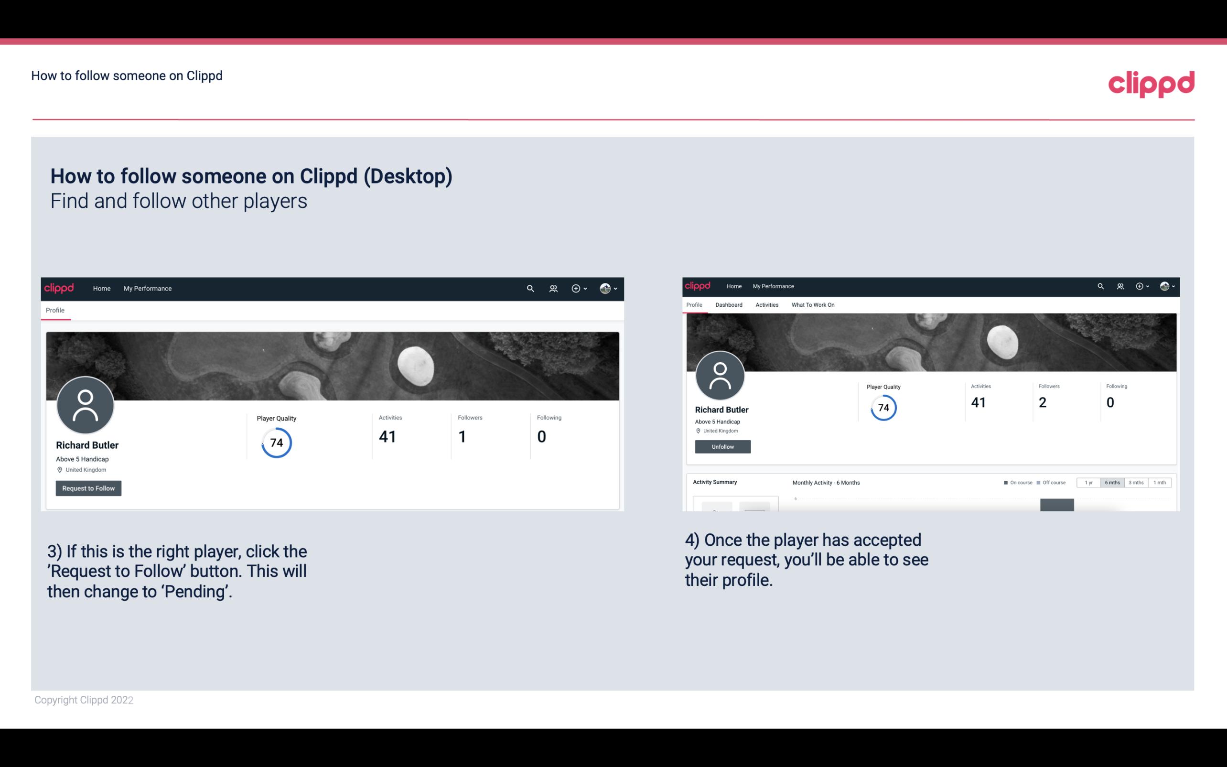Select the 'What To Work On' tab
Viewport: 1227px width, 767px height.
(x=813, y=305)
